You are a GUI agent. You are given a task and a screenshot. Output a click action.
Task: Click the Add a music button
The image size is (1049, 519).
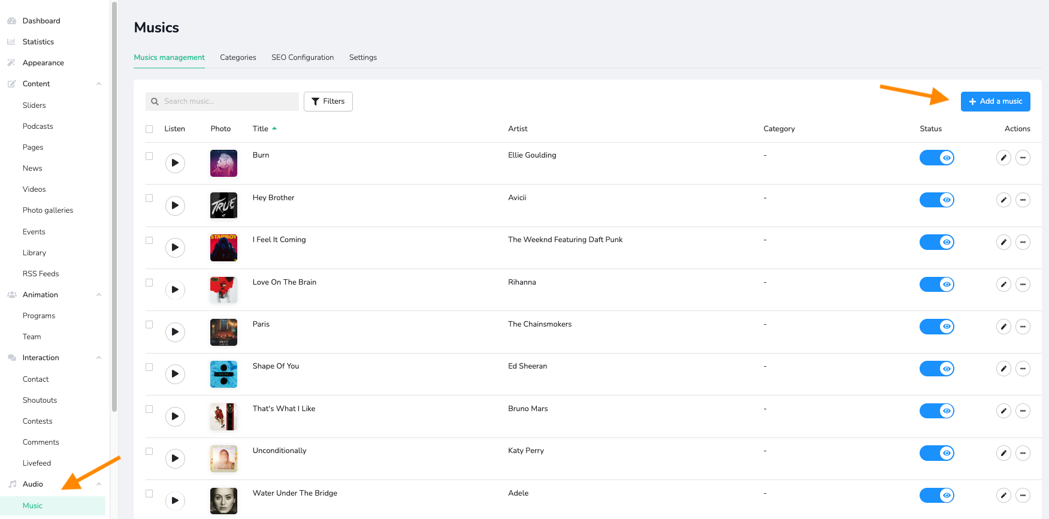995,102
